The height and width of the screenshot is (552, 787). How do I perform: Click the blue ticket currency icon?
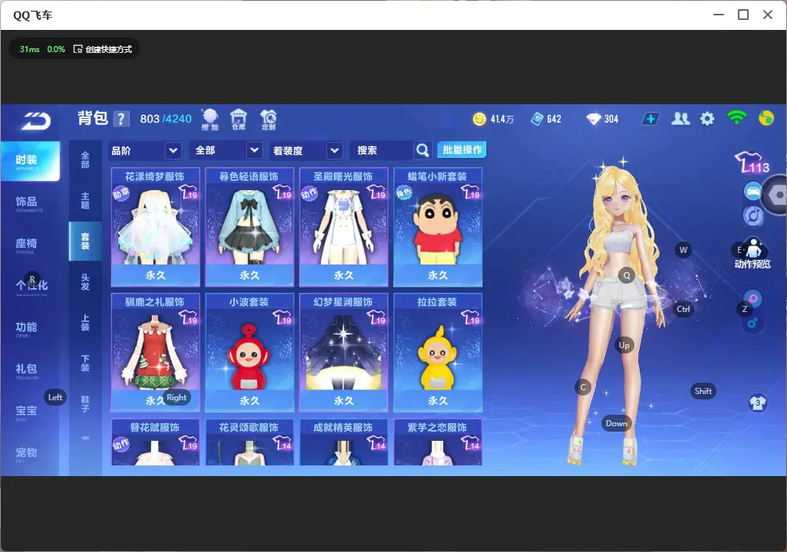coord(537,119)
